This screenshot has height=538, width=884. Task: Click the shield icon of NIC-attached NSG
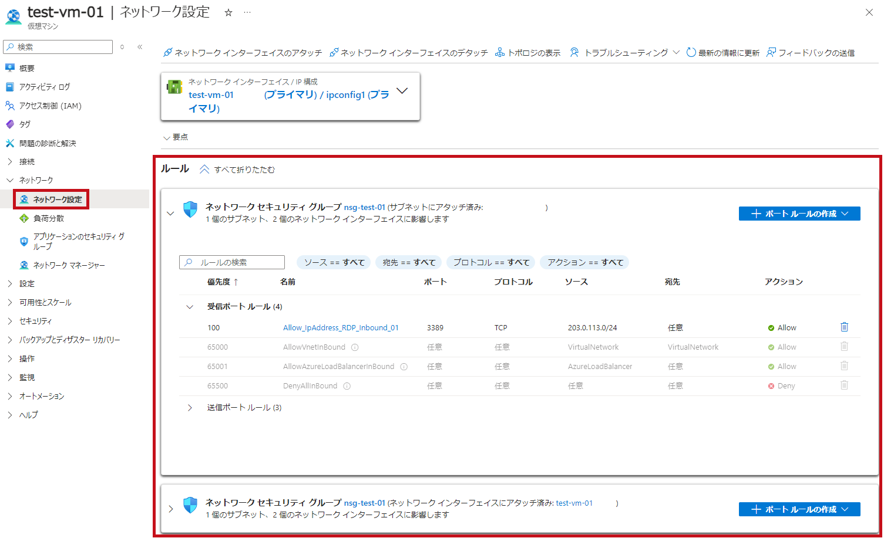(190, 505)
